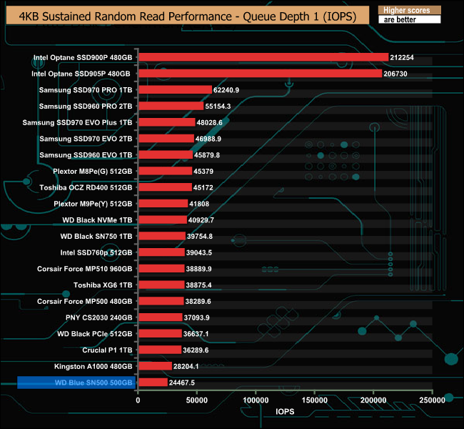Click the 150000 axis tick label
Viewport: 464px width, 429px height.
pyautogui.click(x=315, y=400)
